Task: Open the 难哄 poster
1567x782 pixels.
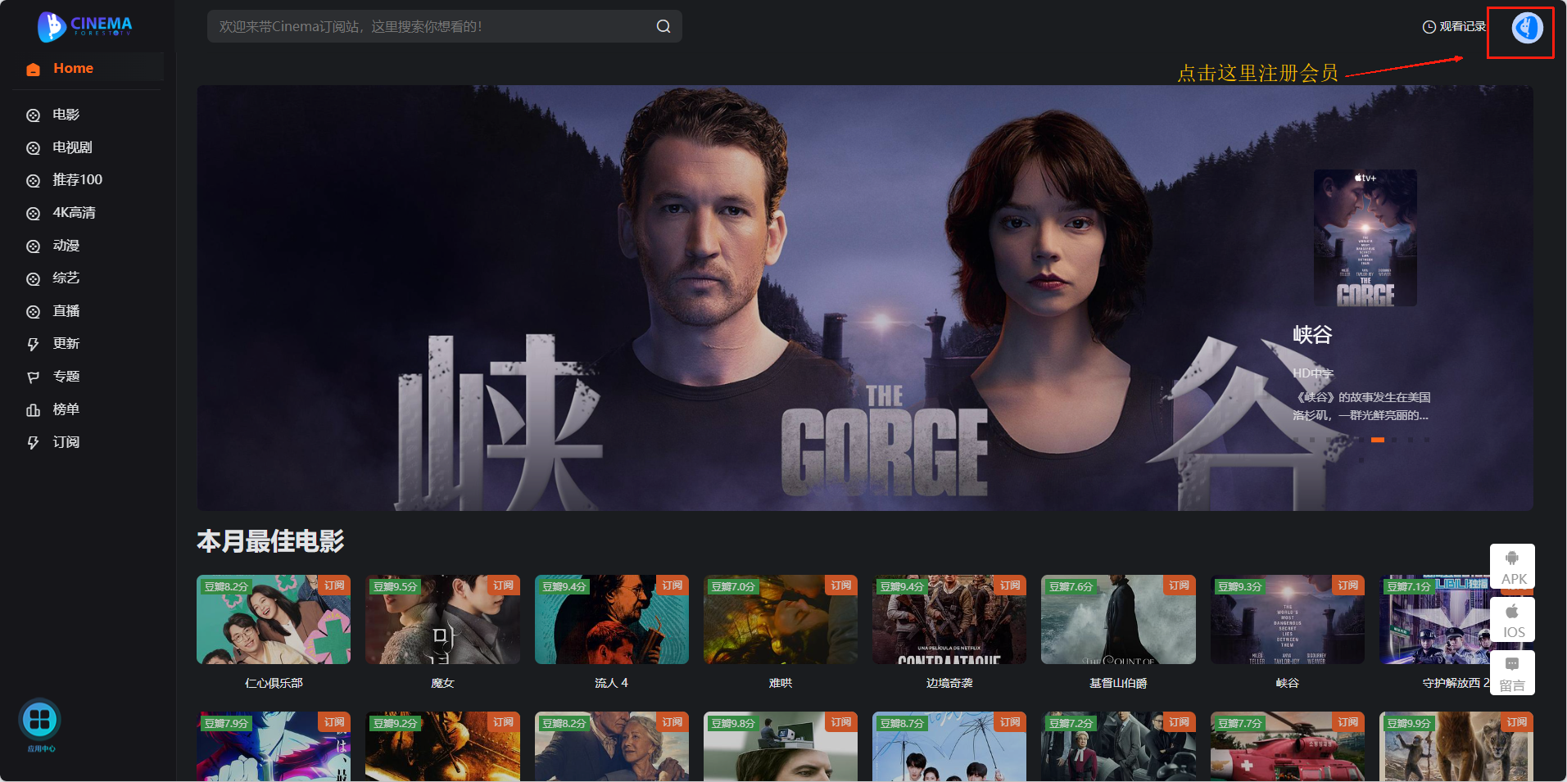Action: [781, 619]
